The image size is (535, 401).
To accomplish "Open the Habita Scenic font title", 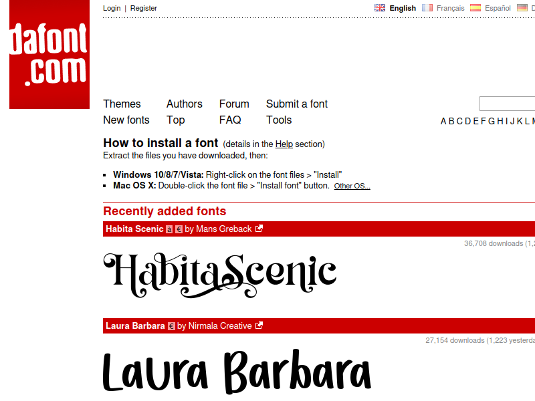I will [134, 229].
